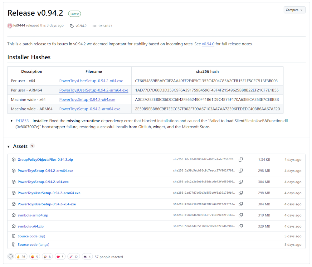Download symbols-x64.zip asset
The image size is (312, 267).
coord(31,226)
